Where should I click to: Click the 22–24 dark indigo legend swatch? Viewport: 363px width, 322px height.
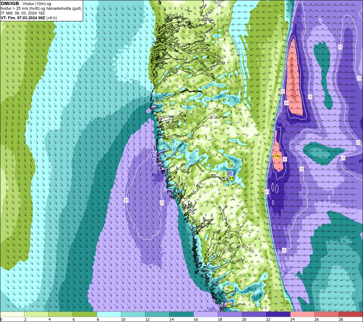[x=278, y=314]
